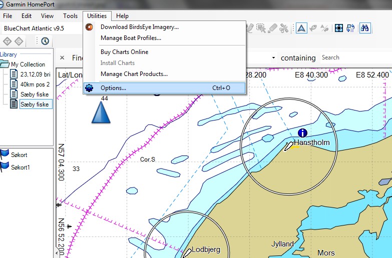Select the Søkort waypoint
This screenshot has height=258, width=392.
point(19,155)
